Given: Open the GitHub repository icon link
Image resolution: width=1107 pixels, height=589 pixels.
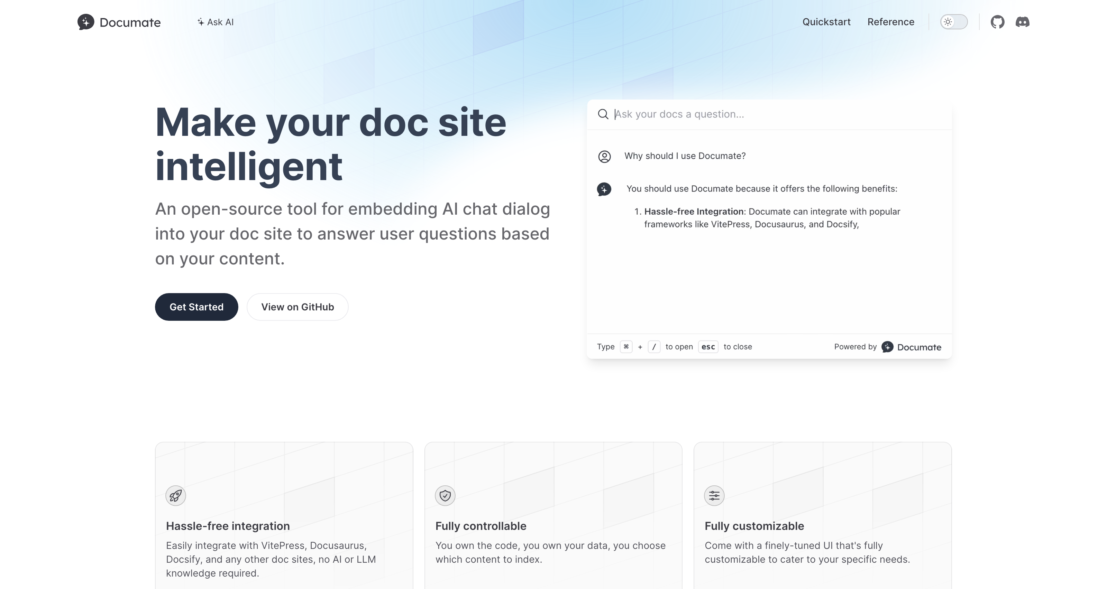Looking at the screenshot, I should tap(997, 22).
